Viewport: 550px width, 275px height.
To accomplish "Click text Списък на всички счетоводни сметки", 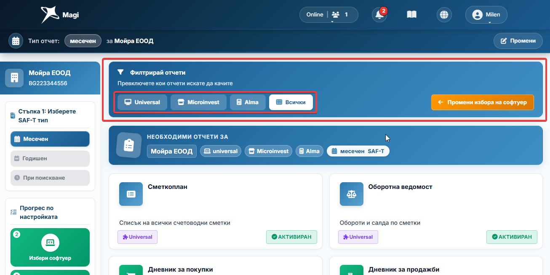I will 175,223.
